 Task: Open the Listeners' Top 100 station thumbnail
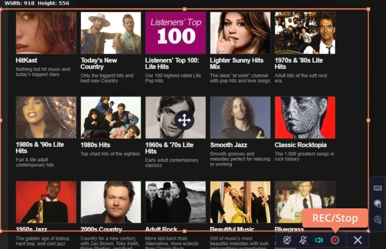[175, 33]
